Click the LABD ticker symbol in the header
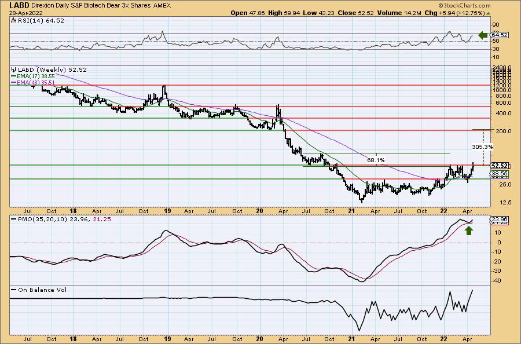This screenshot has width=521, height=344. tap(19, 5)
